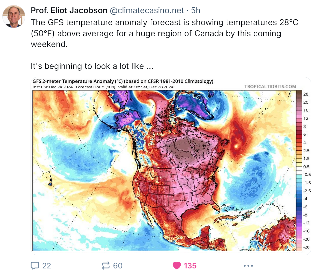316x275 pixels.
Task: Click the Prof. Eliot Jacobson display name
Action: click(x=69, y=10)
